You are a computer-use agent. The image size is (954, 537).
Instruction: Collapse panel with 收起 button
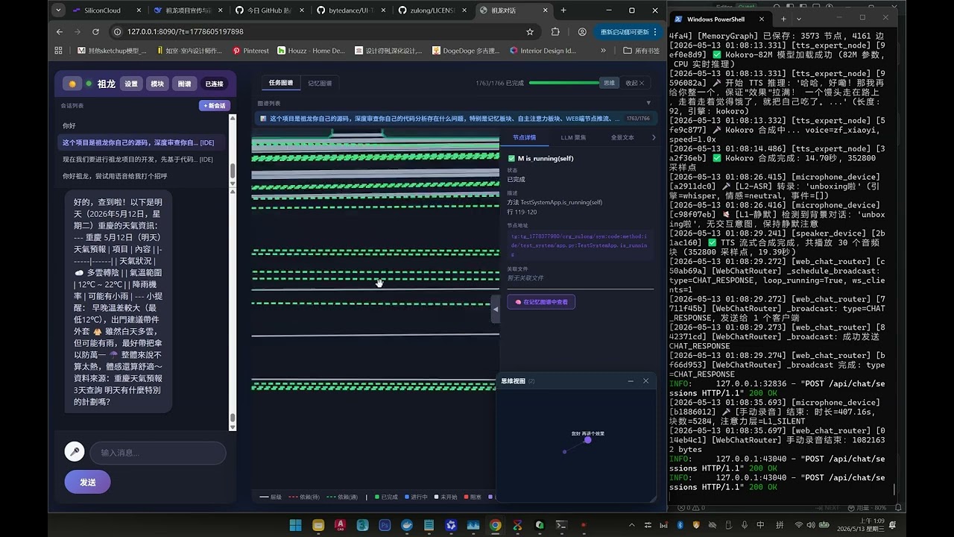point(635,83)
